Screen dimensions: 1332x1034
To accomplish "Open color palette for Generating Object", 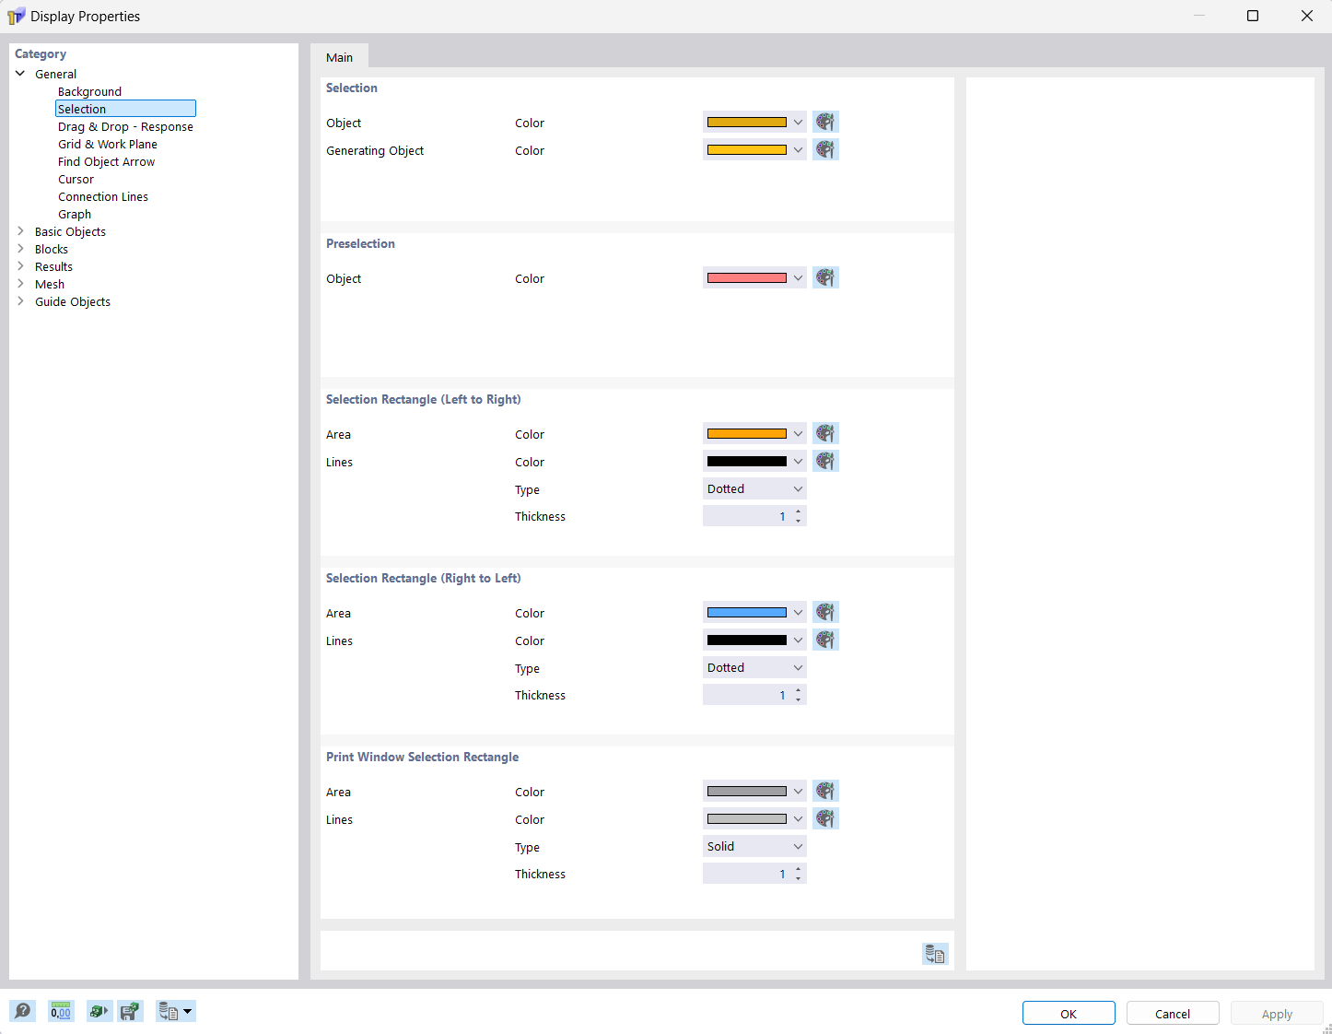I will click(825, 149).
